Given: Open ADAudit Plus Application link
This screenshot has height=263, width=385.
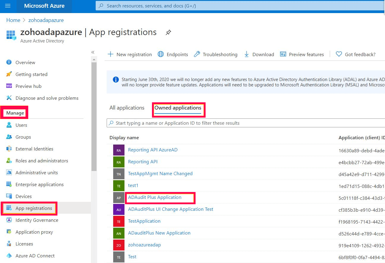Looking at the screenshot, I should (154, 197).
